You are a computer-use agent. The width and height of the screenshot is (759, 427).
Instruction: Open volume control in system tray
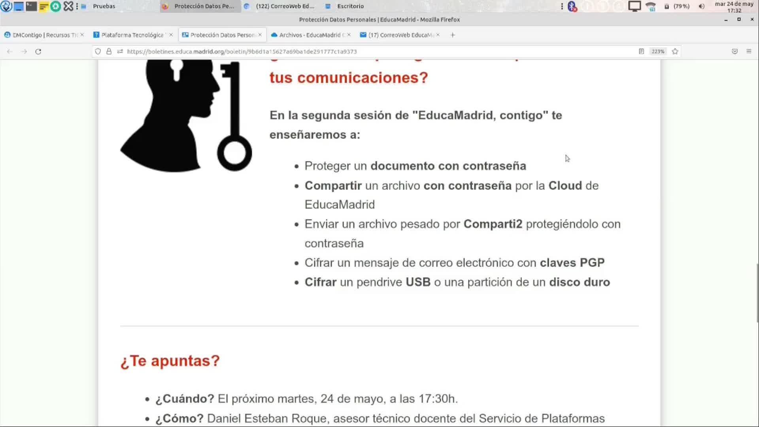(x=701, y=6)
